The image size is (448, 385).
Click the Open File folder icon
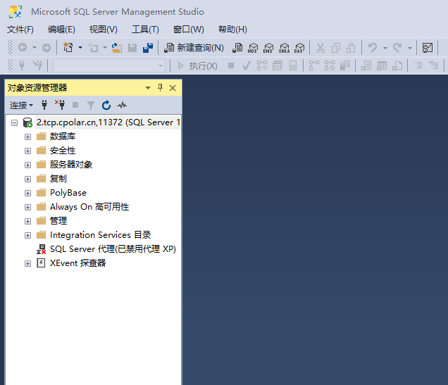coord(117,48)
